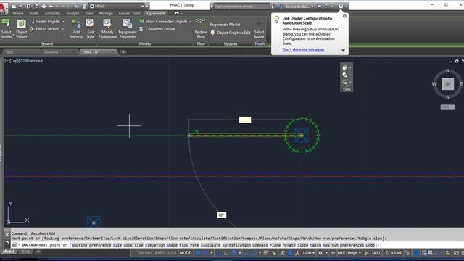Save the drawing via quick access toolbar
Viewport: 464px width, 261px height.
click(x=29, y=6)
